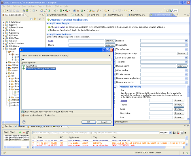This screenshot has height=156, width=191.
Task: Click Collapse All in Package Explorer
Action: tap(31, 19)
